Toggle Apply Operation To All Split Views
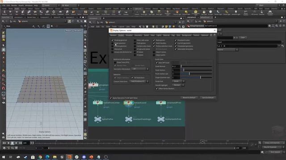This screenshot has height=160, width=286. [x=111, y=98]
